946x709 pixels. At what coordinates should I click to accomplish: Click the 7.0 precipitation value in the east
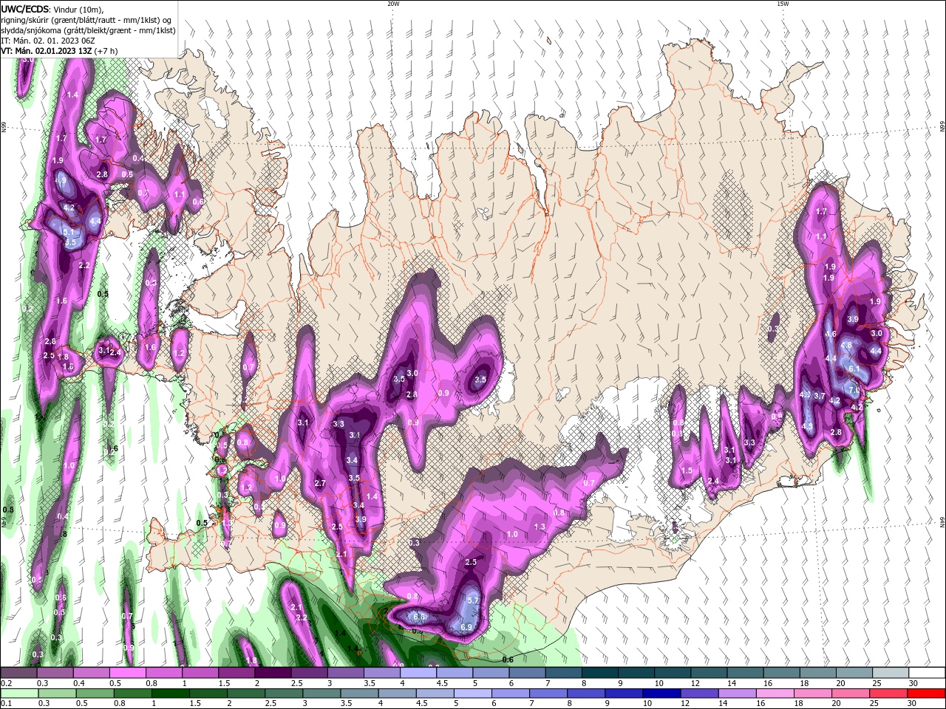[854, 390]
